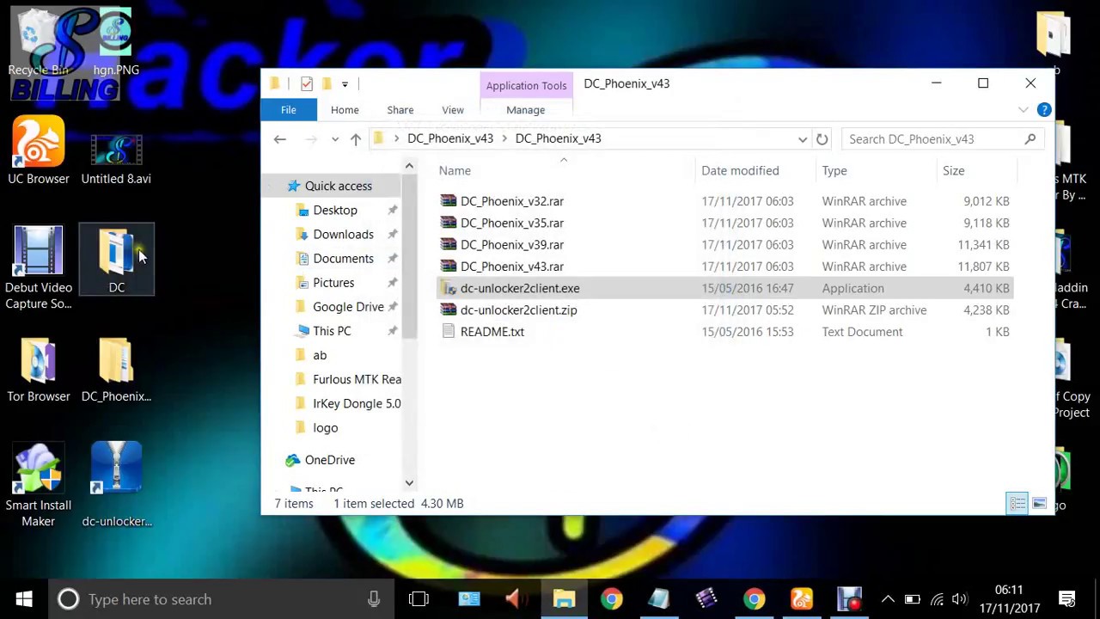Launch Debut Video Capture shortcut
1100x619 pixels.
coord(39,268)
